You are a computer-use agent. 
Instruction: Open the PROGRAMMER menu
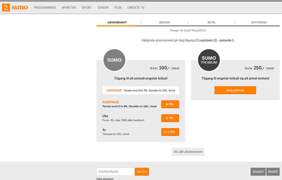(45, 8)
